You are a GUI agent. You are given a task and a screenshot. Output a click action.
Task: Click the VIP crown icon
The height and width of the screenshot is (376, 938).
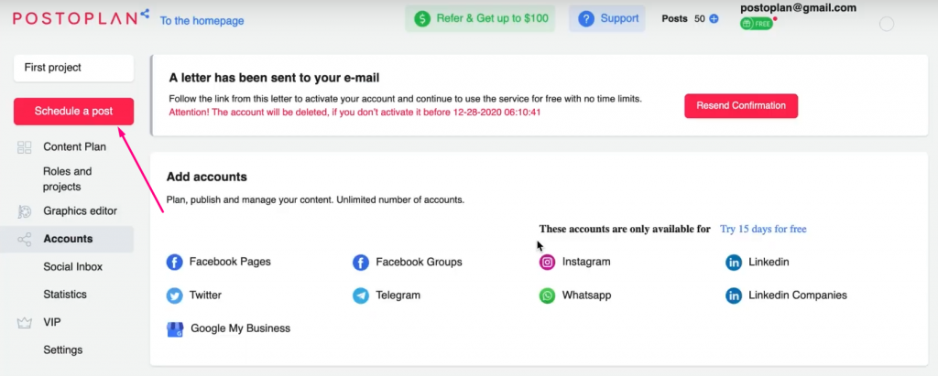[25, 323]
